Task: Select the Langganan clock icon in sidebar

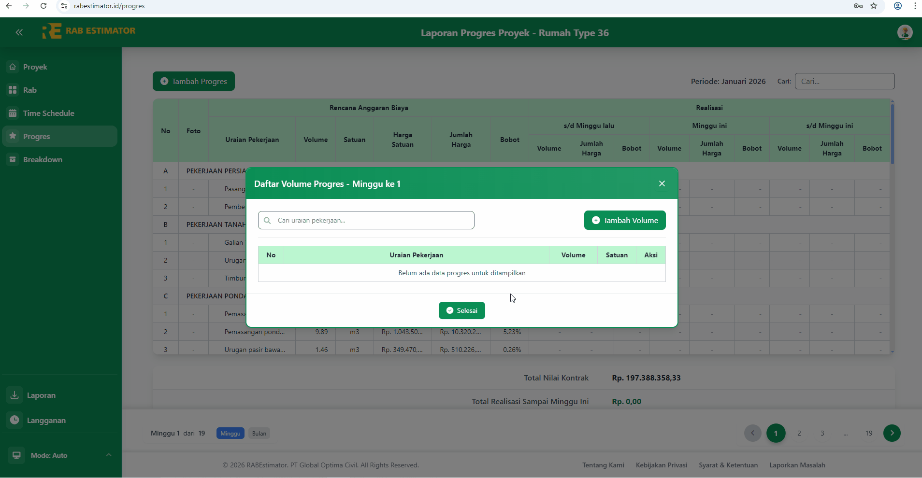Action: click(15, 420)
